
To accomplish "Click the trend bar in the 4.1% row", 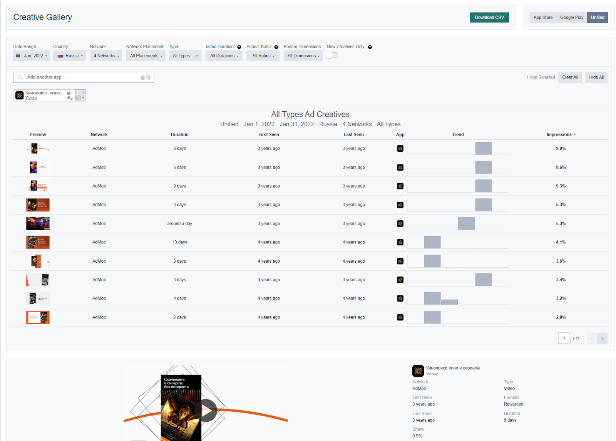I will (x=432, y=242).
